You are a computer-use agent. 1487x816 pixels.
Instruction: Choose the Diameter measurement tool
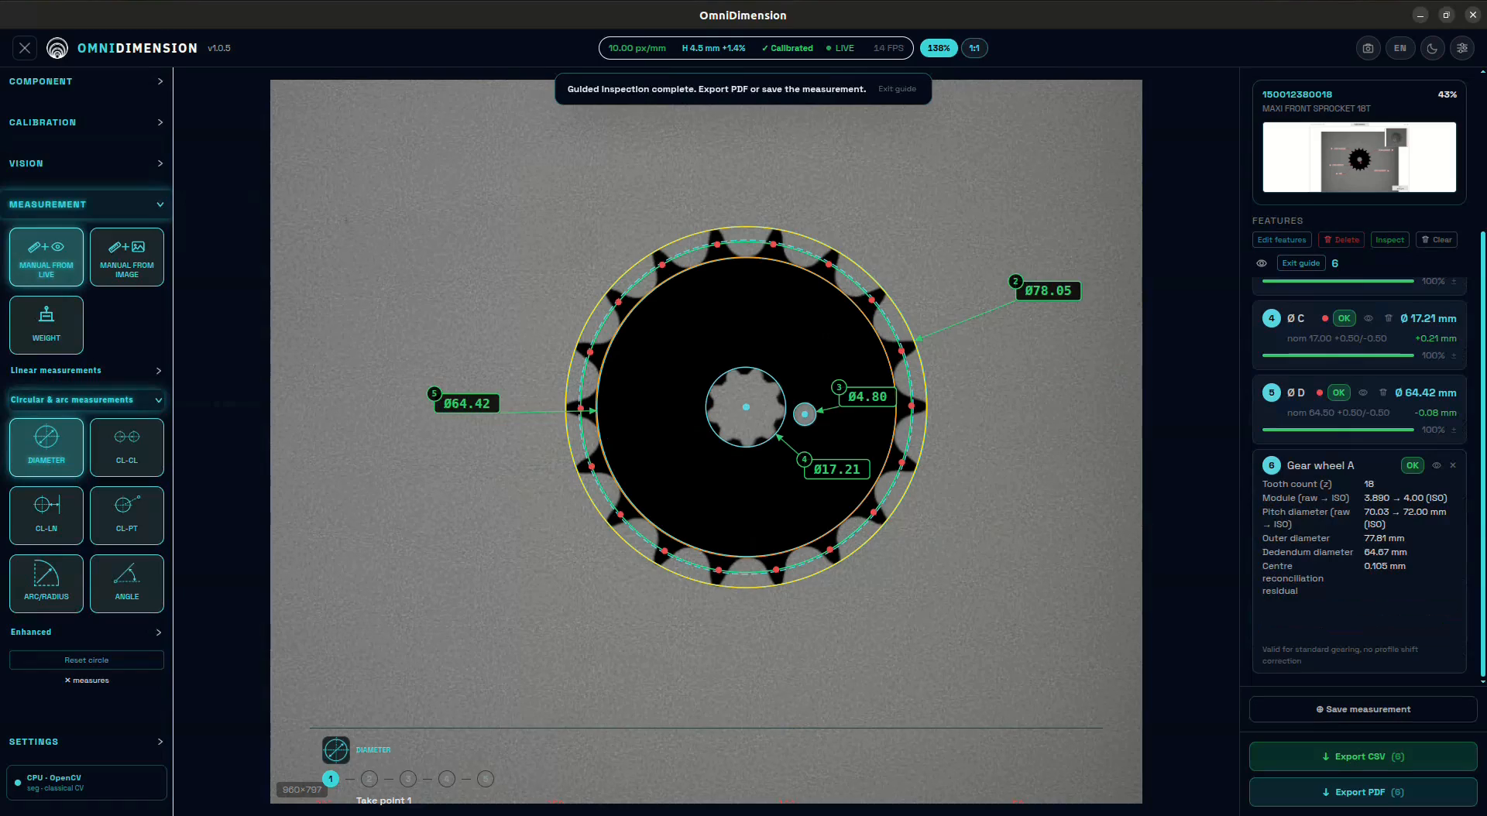46,447
